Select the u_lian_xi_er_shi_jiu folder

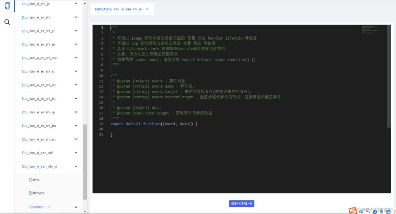pyautogui.click(x=39, y=139)
